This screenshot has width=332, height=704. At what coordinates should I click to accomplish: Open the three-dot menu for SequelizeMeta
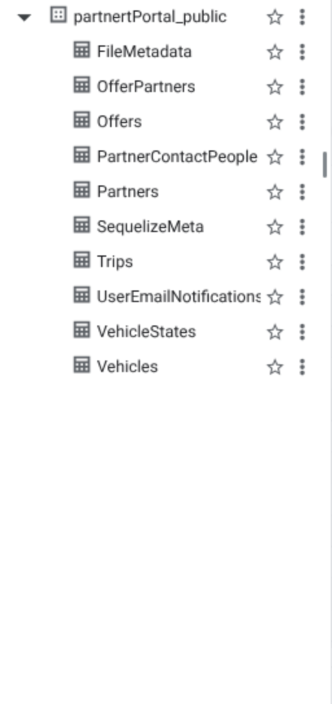click(x=302, y=227)
